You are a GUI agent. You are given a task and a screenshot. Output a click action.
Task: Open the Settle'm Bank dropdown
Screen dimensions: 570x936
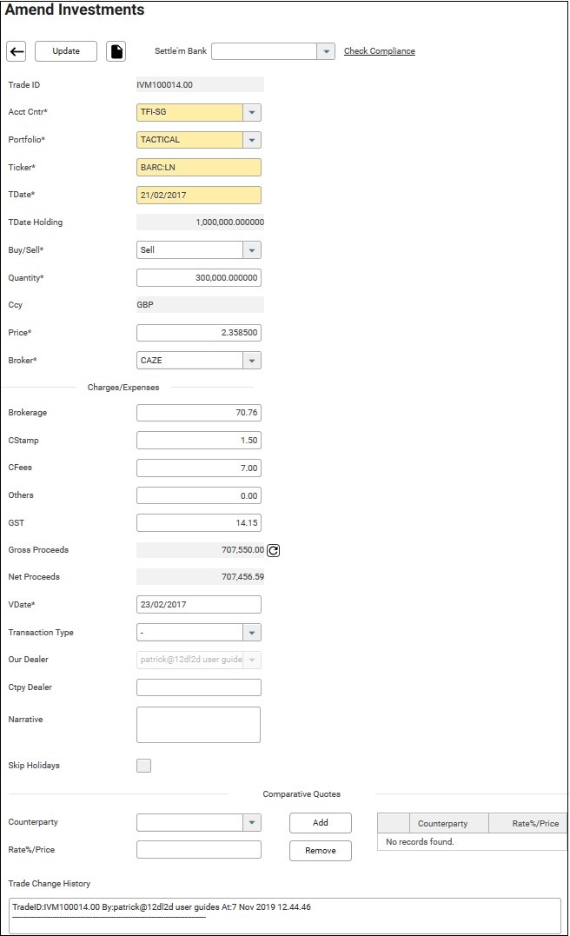pos(326,51)
